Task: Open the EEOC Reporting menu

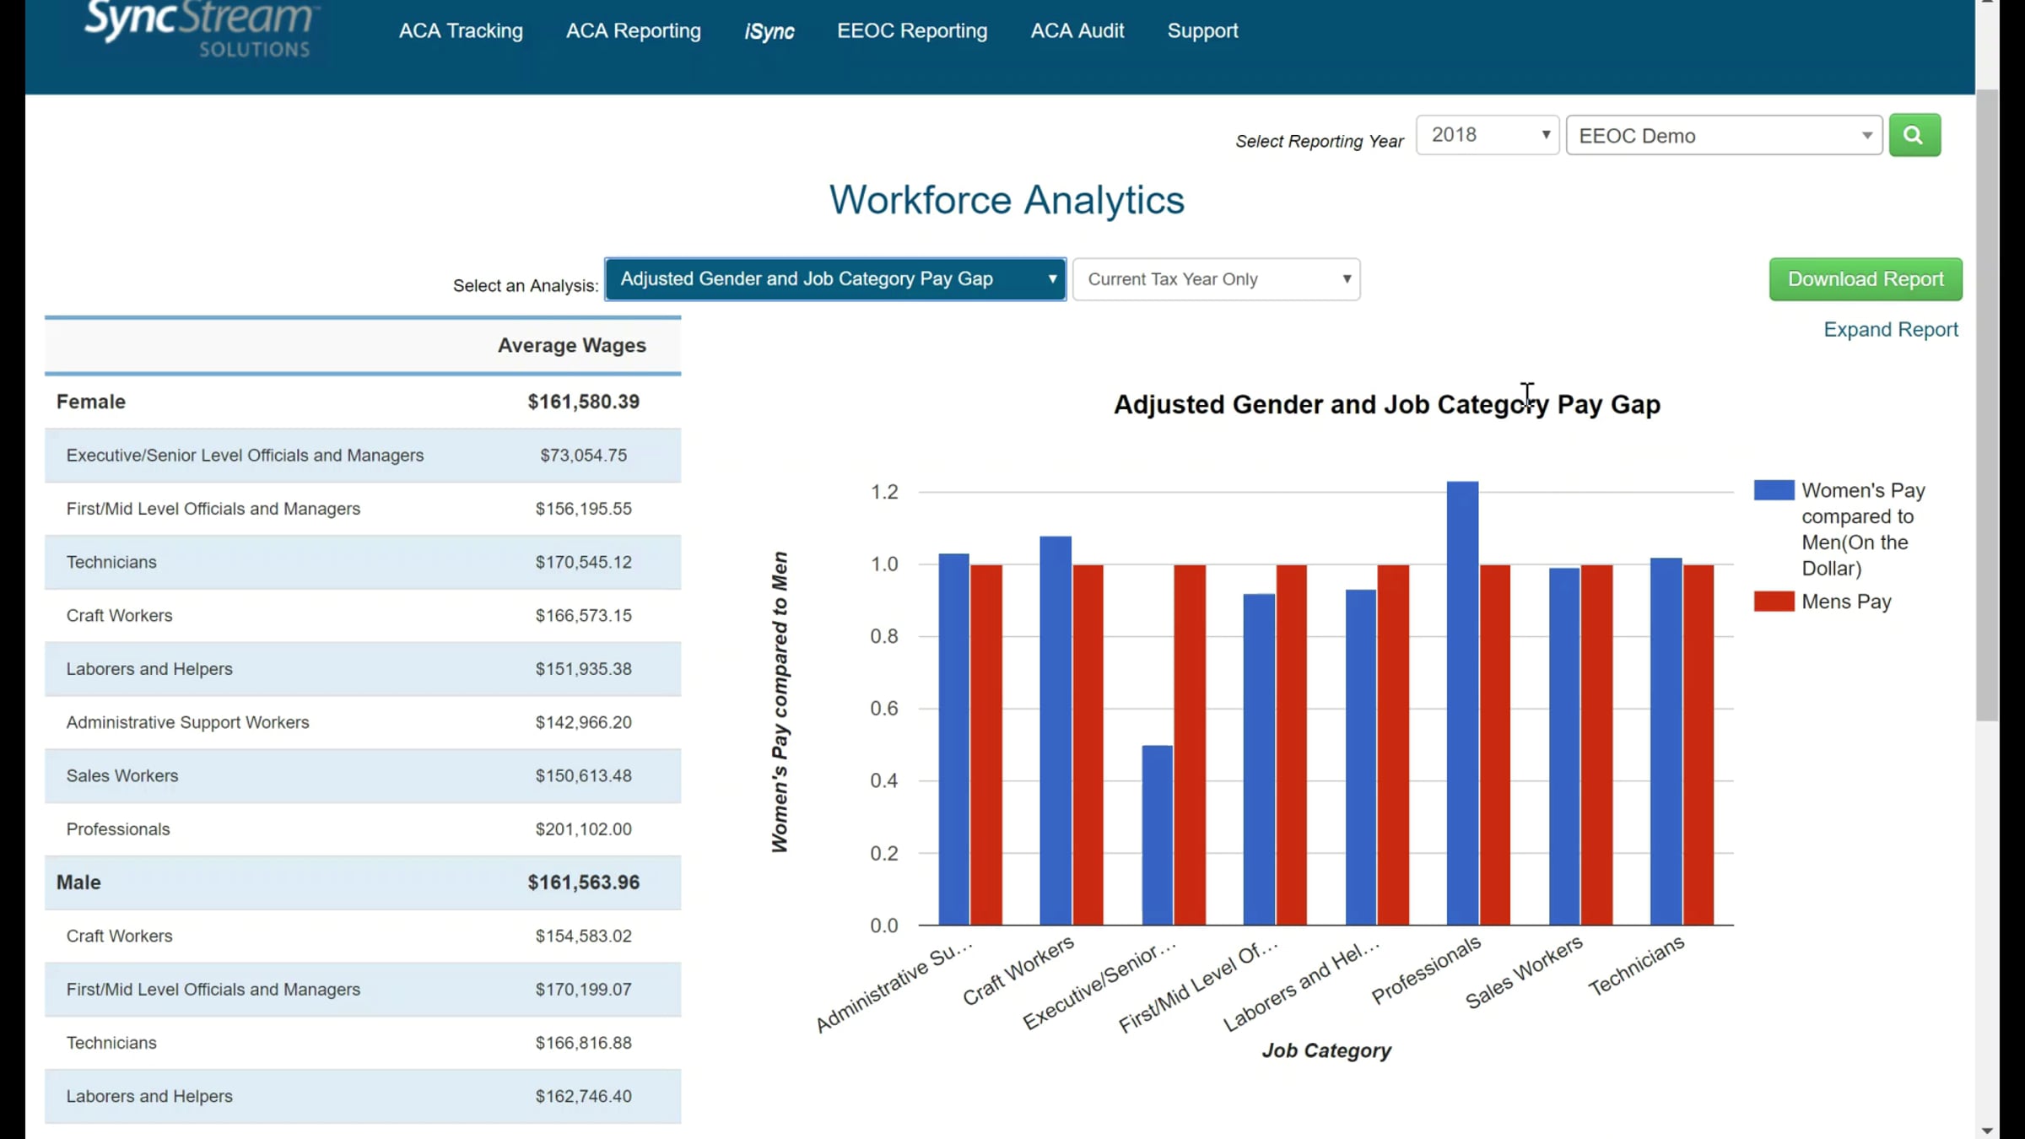Action: coord(911,31)
